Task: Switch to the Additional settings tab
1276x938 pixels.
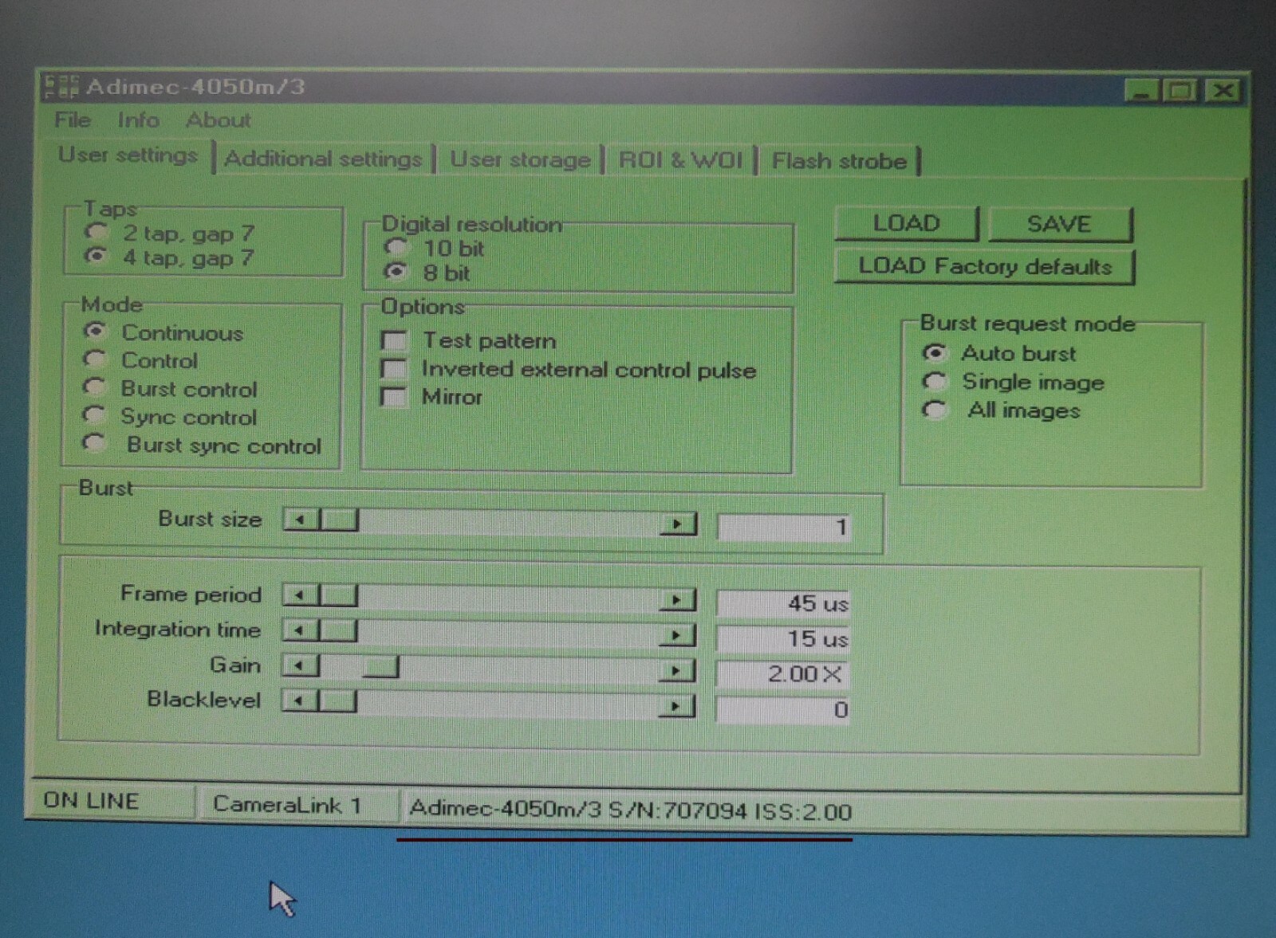Action: (x=323, y=159)
